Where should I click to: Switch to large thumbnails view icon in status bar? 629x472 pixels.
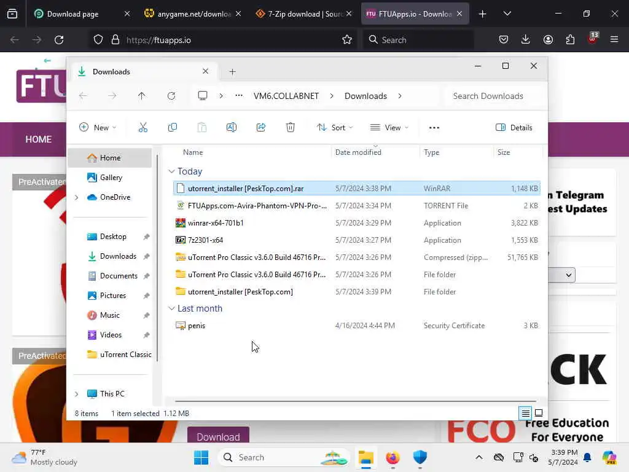(x=539, y=413)
